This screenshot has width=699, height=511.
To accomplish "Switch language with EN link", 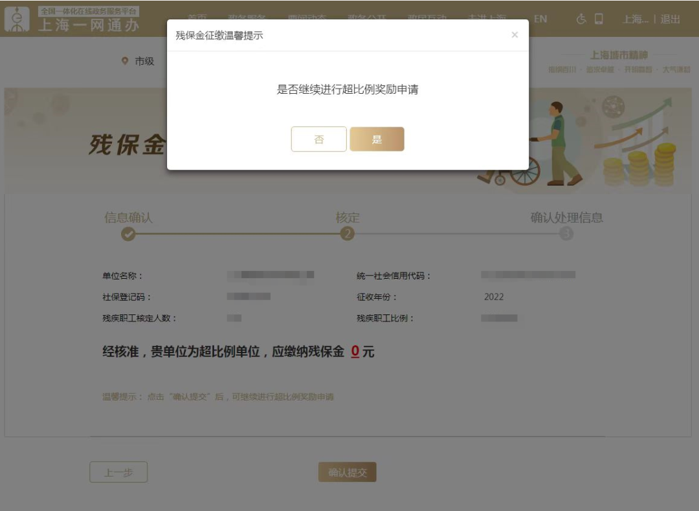I will (540, 19).
